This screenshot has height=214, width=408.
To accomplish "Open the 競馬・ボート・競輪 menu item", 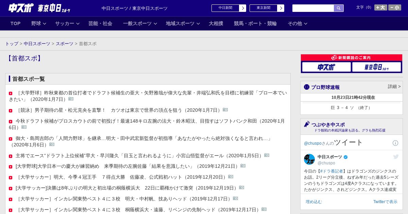I will pyautogui.click(x=255, y=23).
